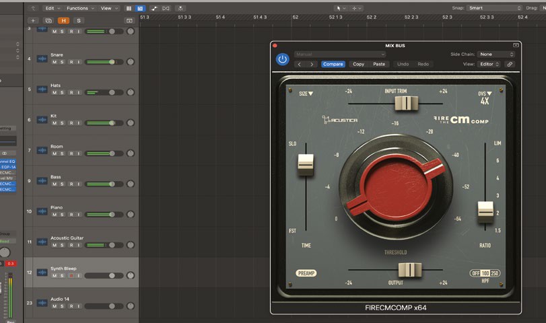The image size is (546, 323).
Task: Click the Copy button in plugin header
Action: pos(358,64)
